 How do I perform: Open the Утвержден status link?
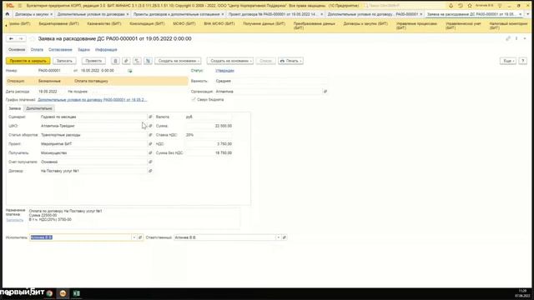pyautogui.click(x=224, y=71)
